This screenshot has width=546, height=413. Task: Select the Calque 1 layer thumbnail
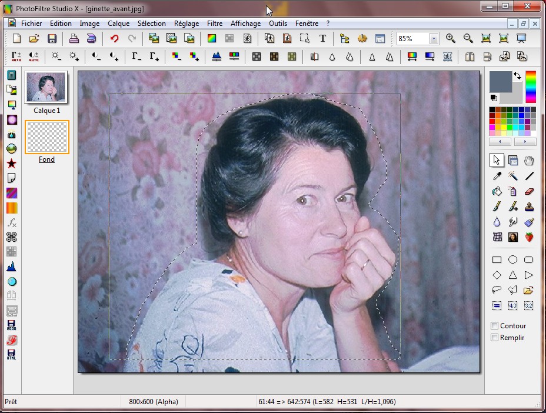(x=46, y=87)
